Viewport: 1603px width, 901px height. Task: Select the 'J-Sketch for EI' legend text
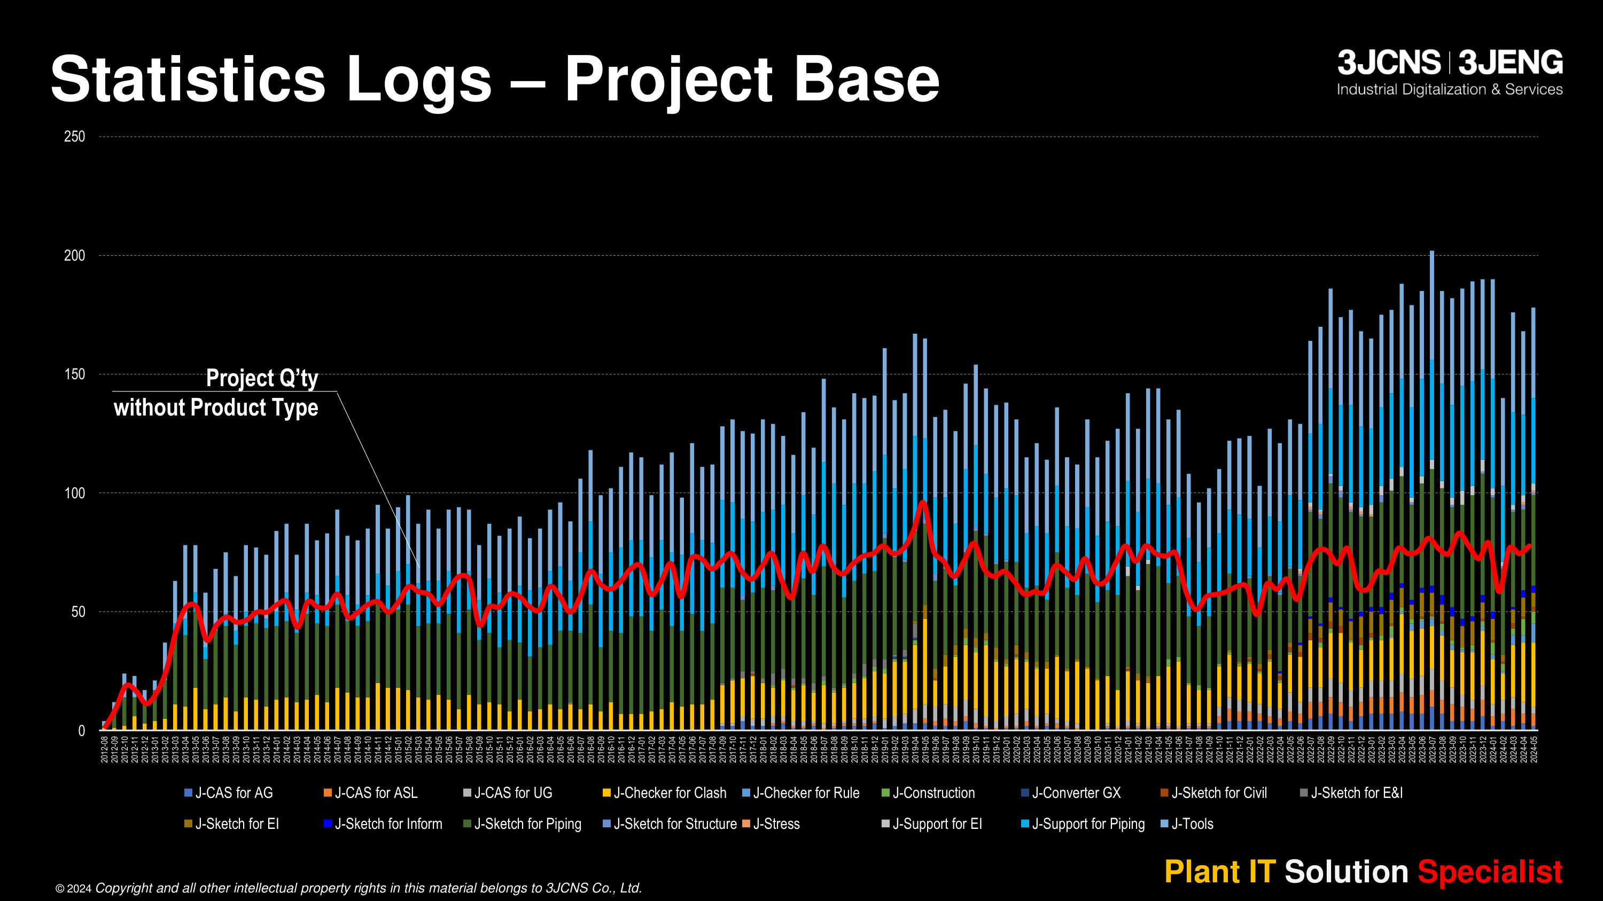coord(237,824)
